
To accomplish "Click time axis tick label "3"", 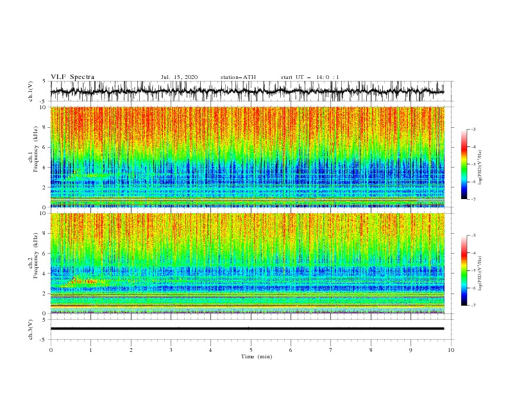I will [171, 350].
